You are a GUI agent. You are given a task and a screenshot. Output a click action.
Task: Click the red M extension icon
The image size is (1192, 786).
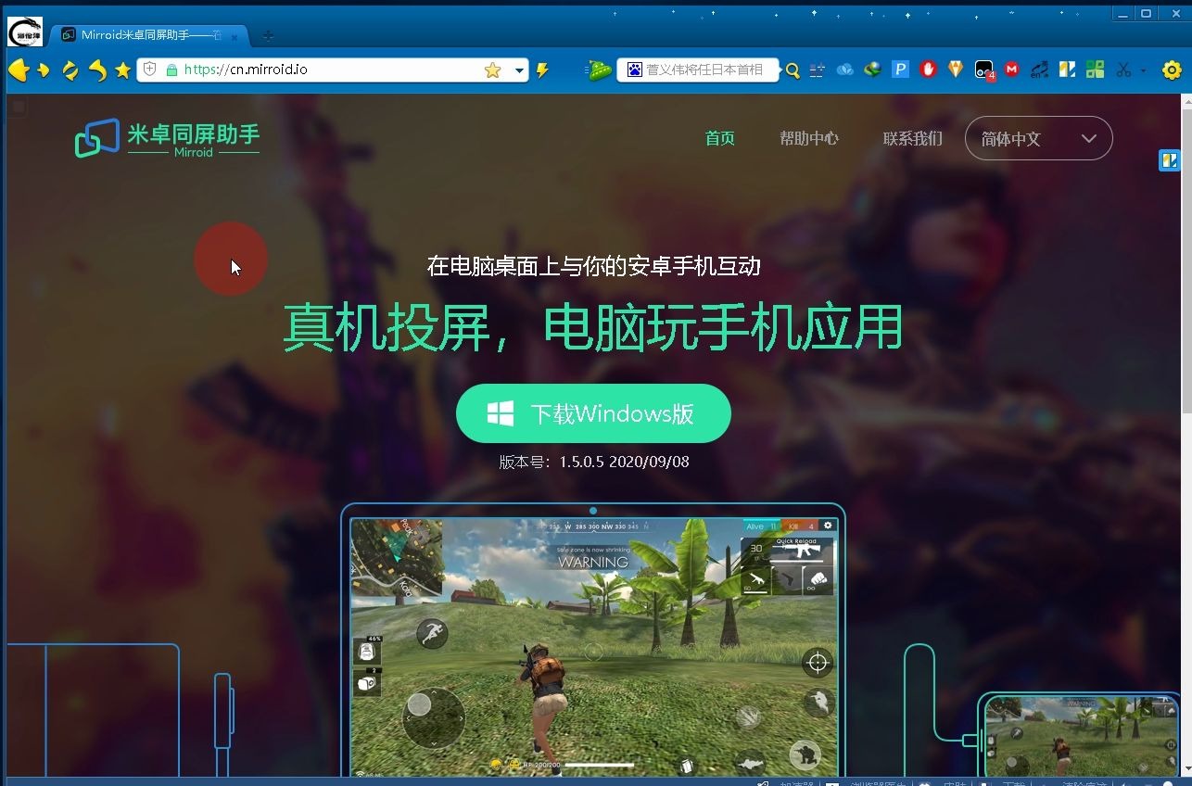pos(1011,70)
